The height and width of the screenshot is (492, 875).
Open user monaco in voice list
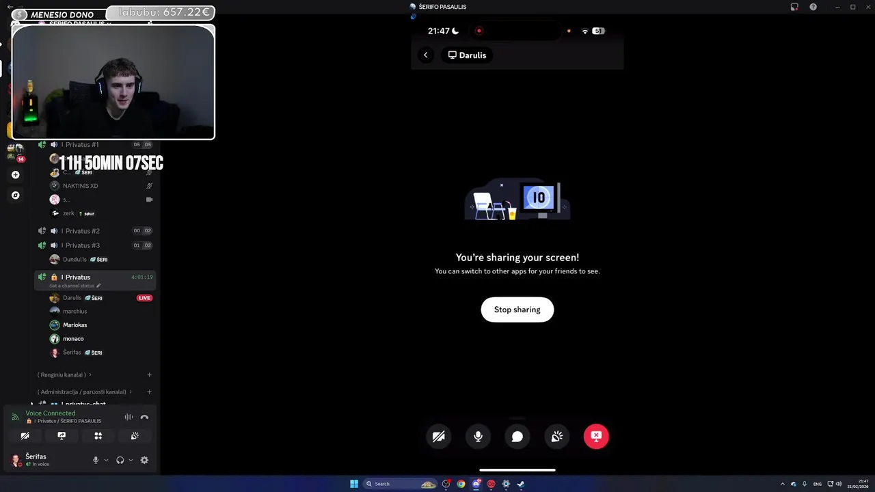[101, 338]
